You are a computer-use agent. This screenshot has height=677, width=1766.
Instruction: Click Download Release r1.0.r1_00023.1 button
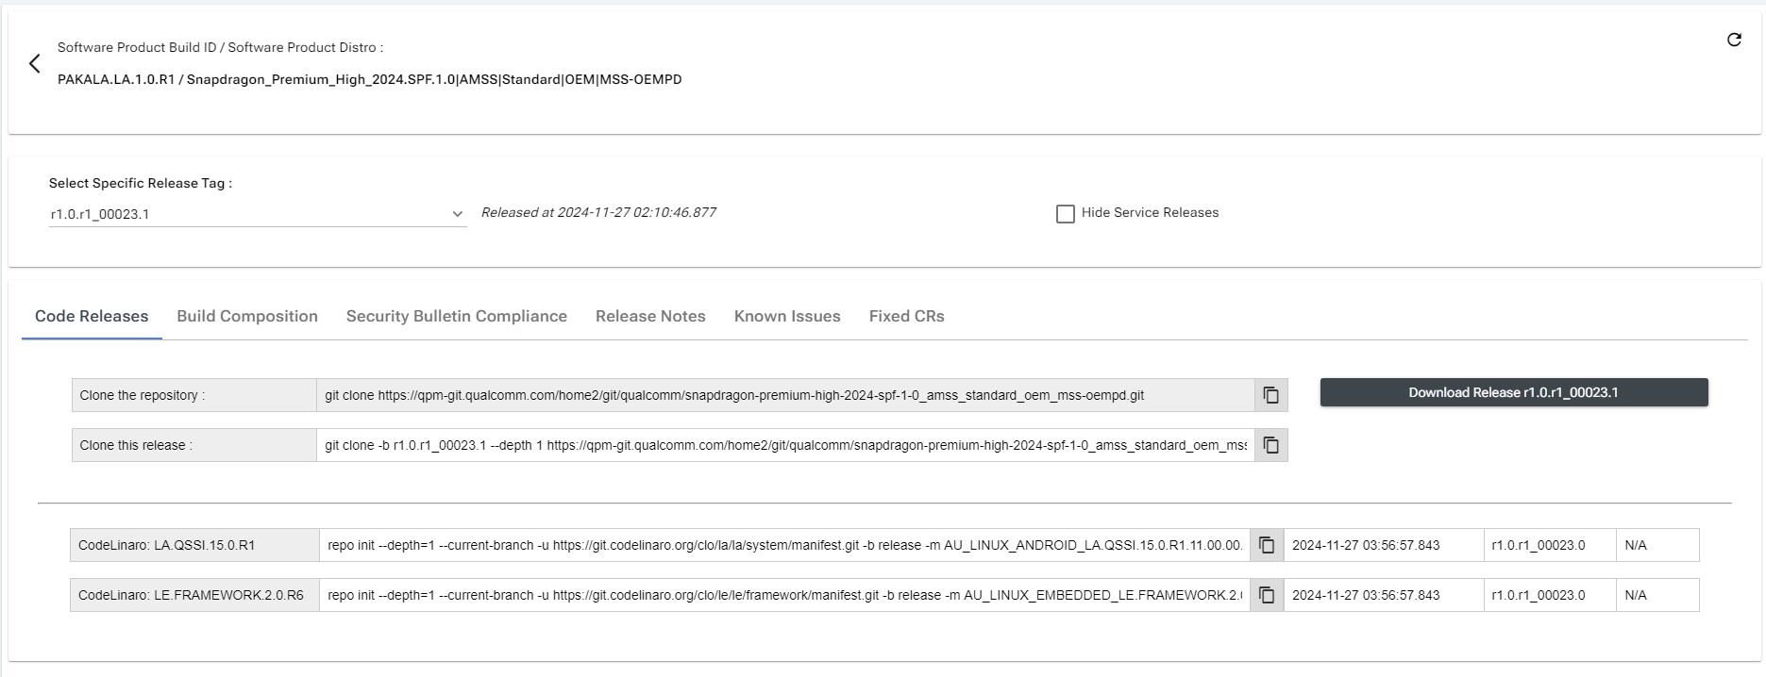point(1513,392)
